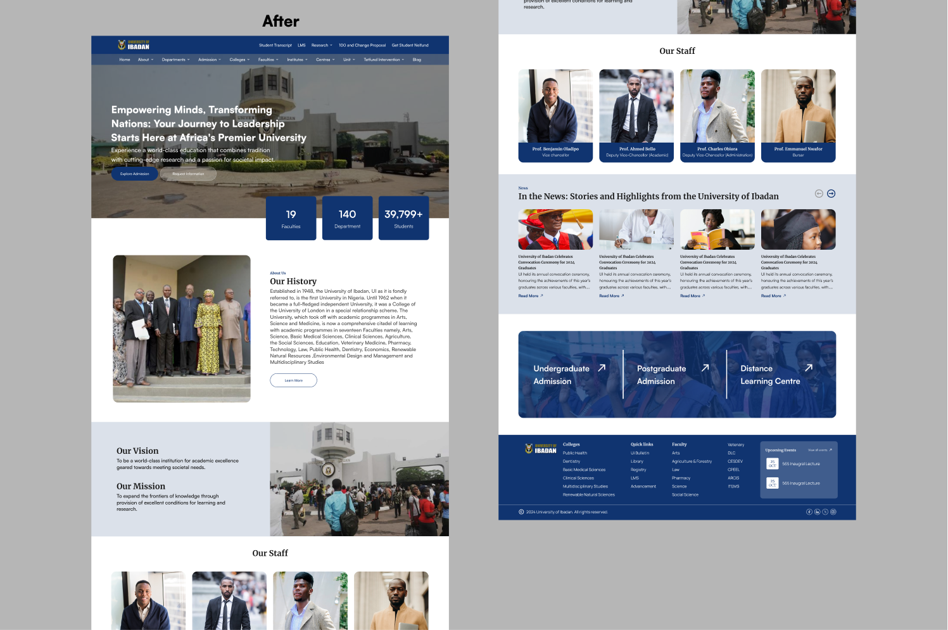Click the University of Ibadan header logo
Viewport: 948px width, 630px height.
(134, 45)
